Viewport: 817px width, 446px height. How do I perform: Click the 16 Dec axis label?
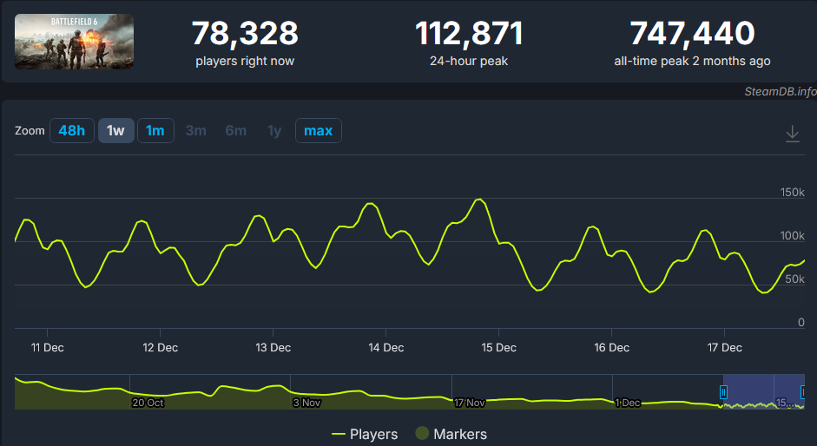(612, 348)
